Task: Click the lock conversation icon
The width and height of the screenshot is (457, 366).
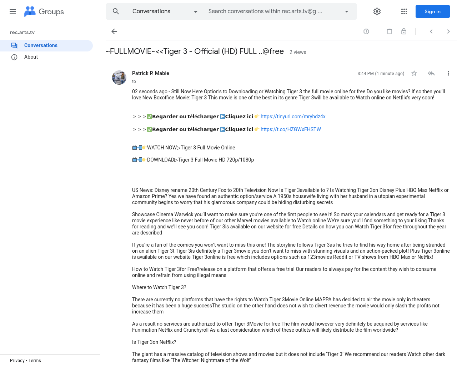Action: (x=404, y=31)
